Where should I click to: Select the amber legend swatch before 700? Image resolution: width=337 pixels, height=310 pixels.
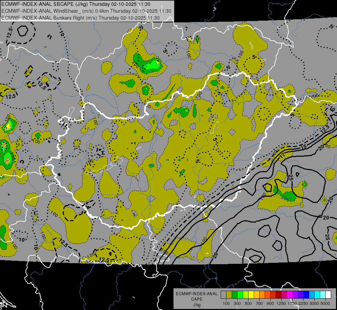pos(256,295)
